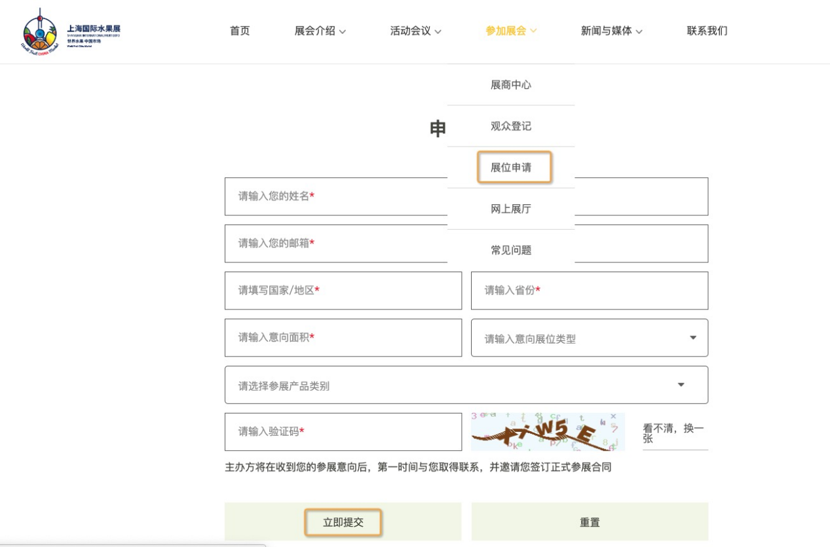Click the Shanghai International Fruit Expo logo

(x=71, y=31)
